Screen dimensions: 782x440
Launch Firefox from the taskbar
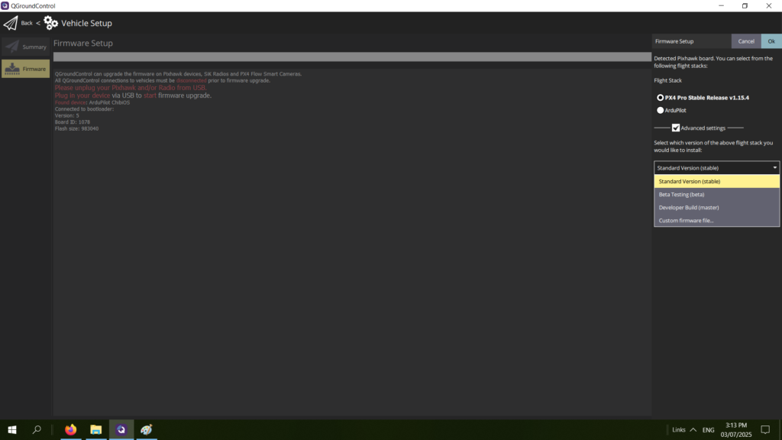71,429
